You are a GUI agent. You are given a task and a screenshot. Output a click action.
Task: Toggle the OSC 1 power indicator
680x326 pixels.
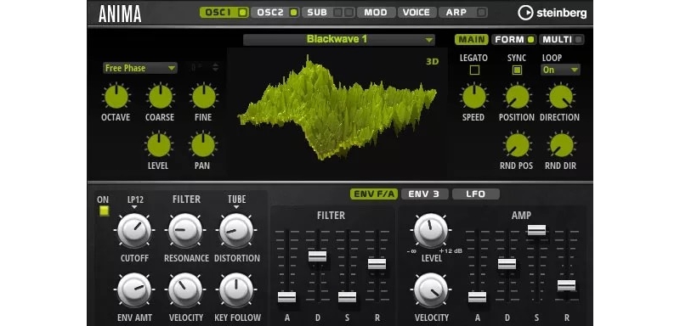(x=242, y=13)
